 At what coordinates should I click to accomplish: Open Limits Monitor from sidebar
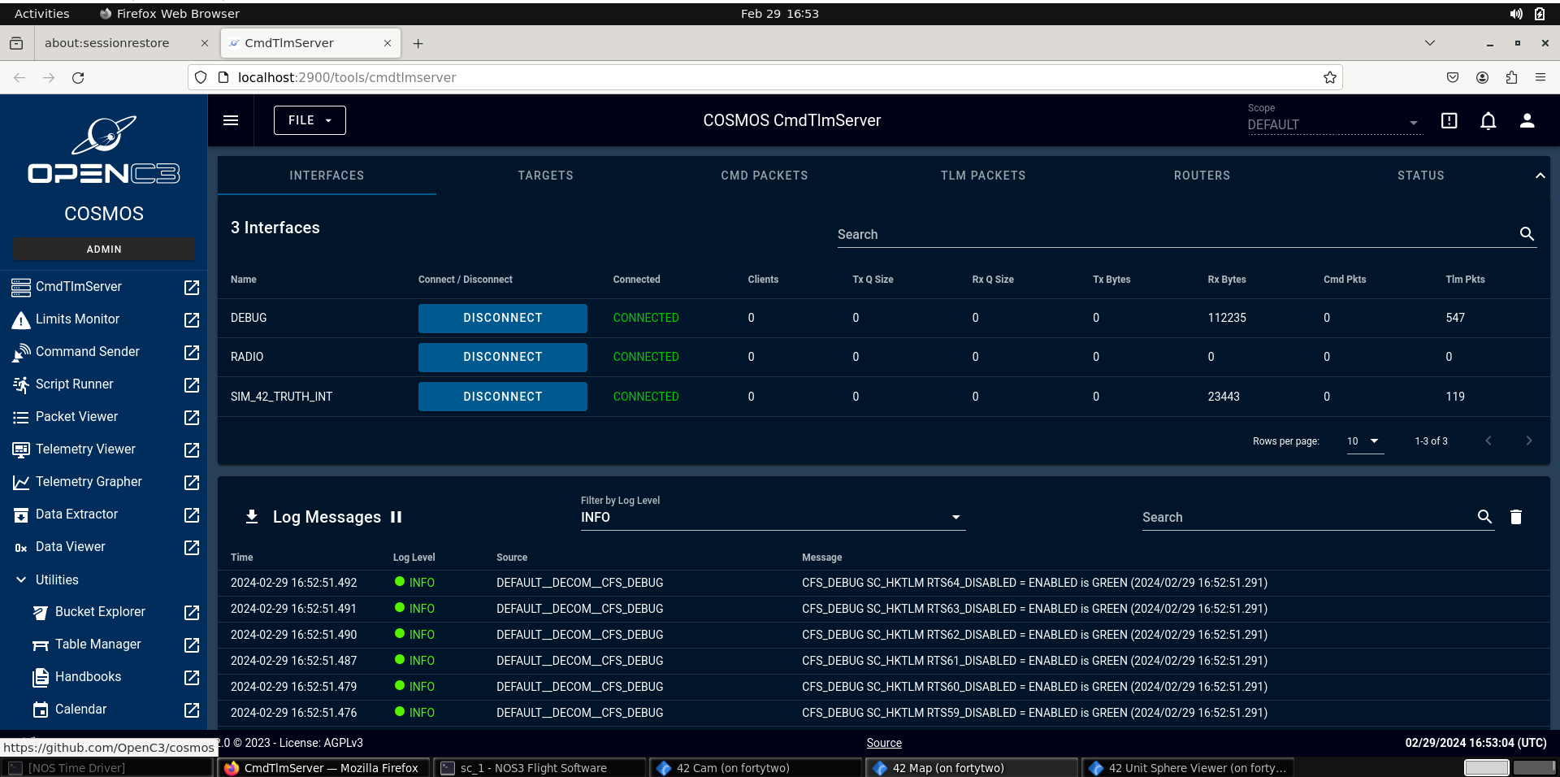77,319
